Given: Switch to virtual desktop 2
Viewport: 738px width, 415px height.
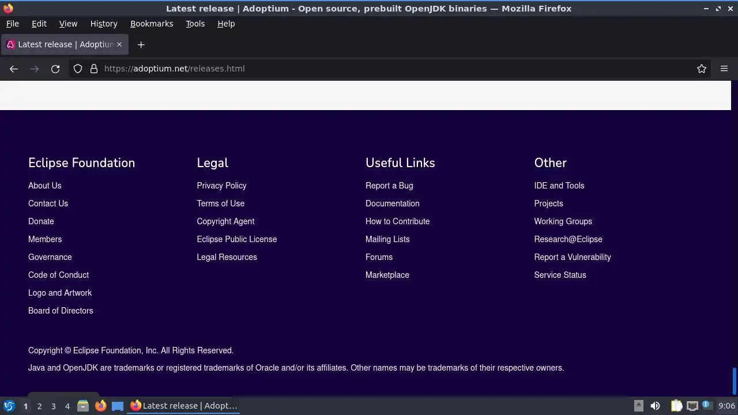Looking at the screenshot, I should 39,406.
